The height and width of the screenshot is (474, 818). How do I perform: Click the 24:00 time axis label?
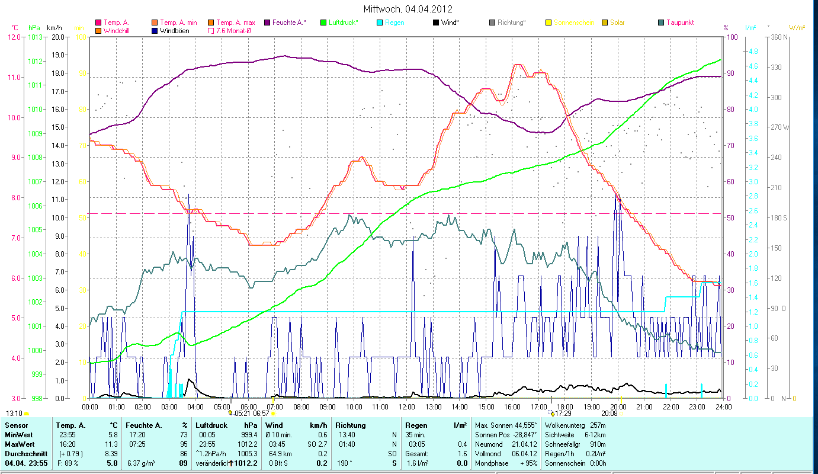click(723, 406)
